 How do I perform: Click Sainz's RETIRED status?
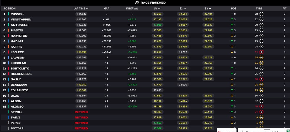(x=81, y=117)
